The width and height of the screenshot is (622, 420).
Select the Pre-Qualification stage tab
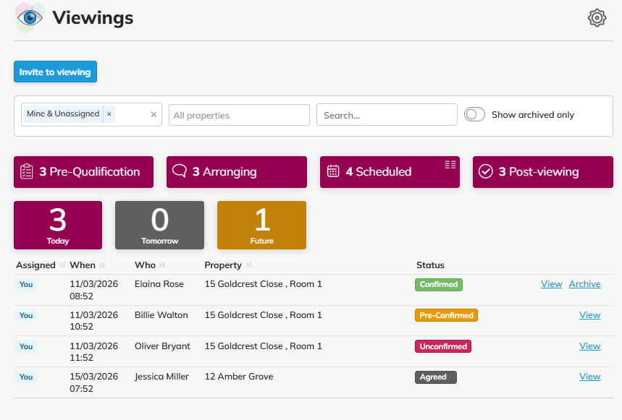(x=83, y=172)
